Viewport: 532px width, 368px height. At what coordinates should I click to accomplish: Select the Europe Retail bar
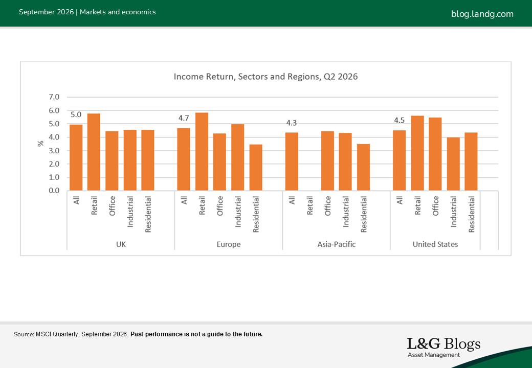coord(202,151)
